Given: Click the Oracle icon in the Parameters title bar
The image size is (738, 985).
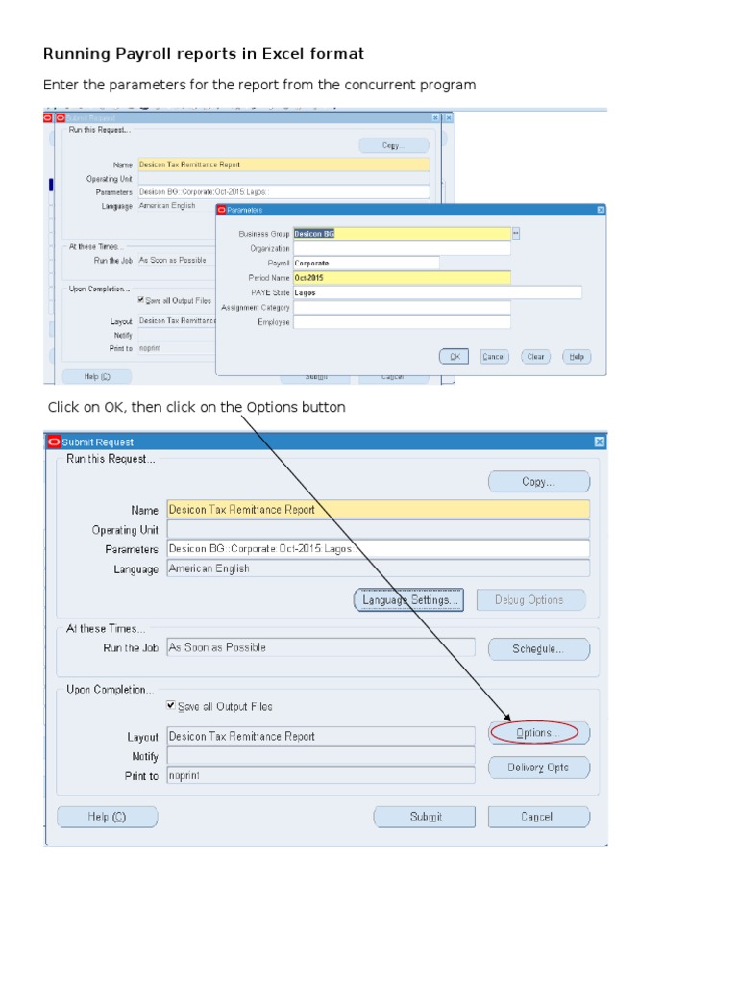Looking at the screenshot, I should pyautogui.click(x=222, y=210).
